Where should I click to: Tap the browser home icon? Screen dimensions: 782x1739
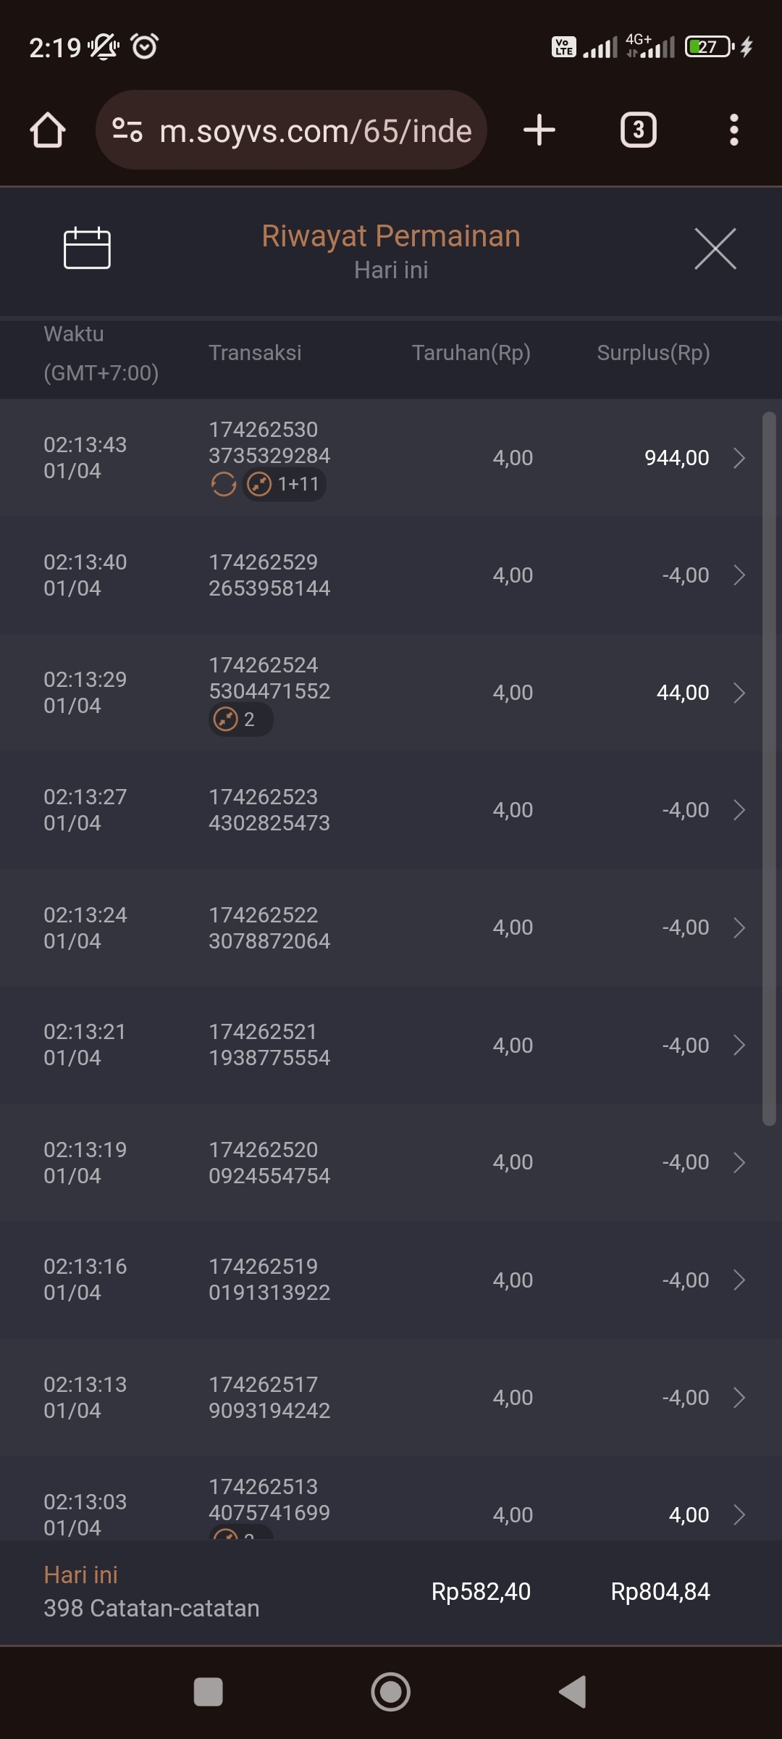(x=48, y=130)
